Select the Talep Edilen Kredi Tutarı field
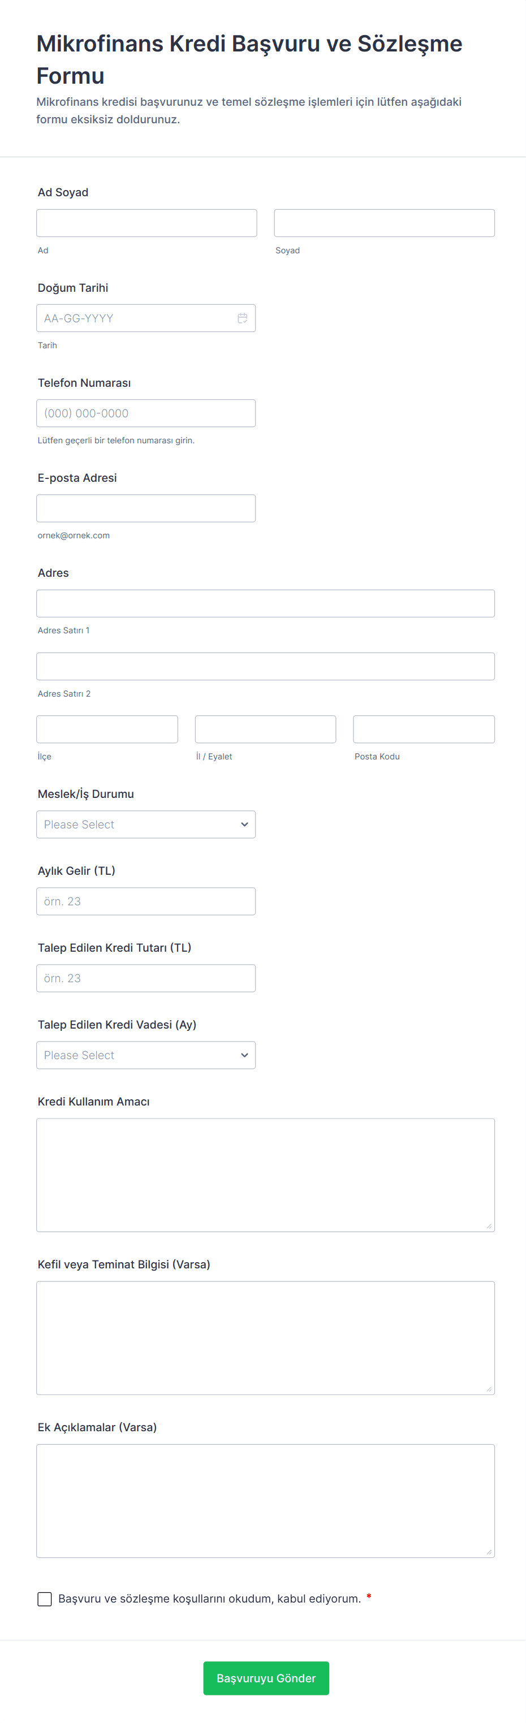Viewport: 526px width, 1723px height. click(x=146, y=978)
